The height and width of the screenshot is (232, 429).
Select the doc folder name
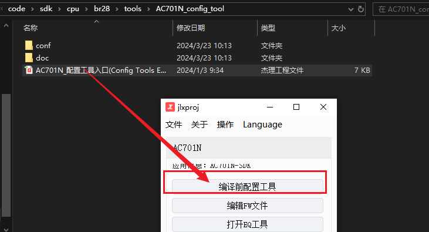coord(42,58)
